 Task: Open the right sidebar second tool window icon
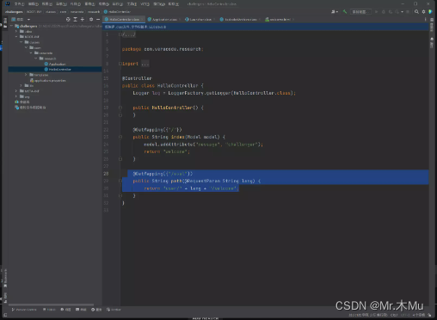tap(432, 39)
